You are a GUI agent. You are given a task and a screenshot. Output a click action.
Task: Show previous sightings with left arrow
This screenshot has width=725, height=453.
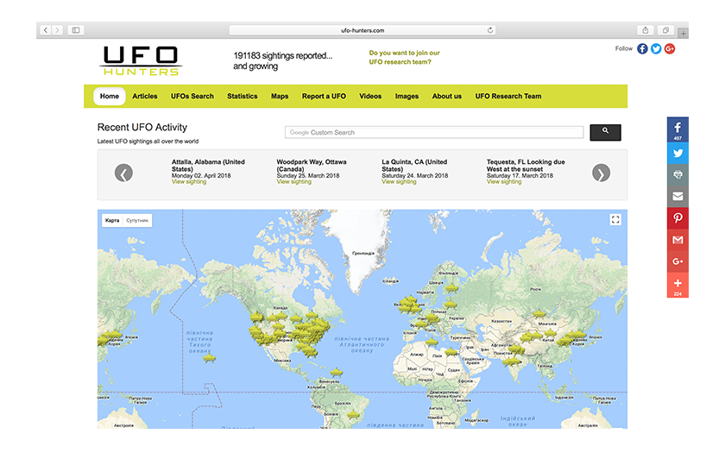pyautogui.click(x=124, y=173)
